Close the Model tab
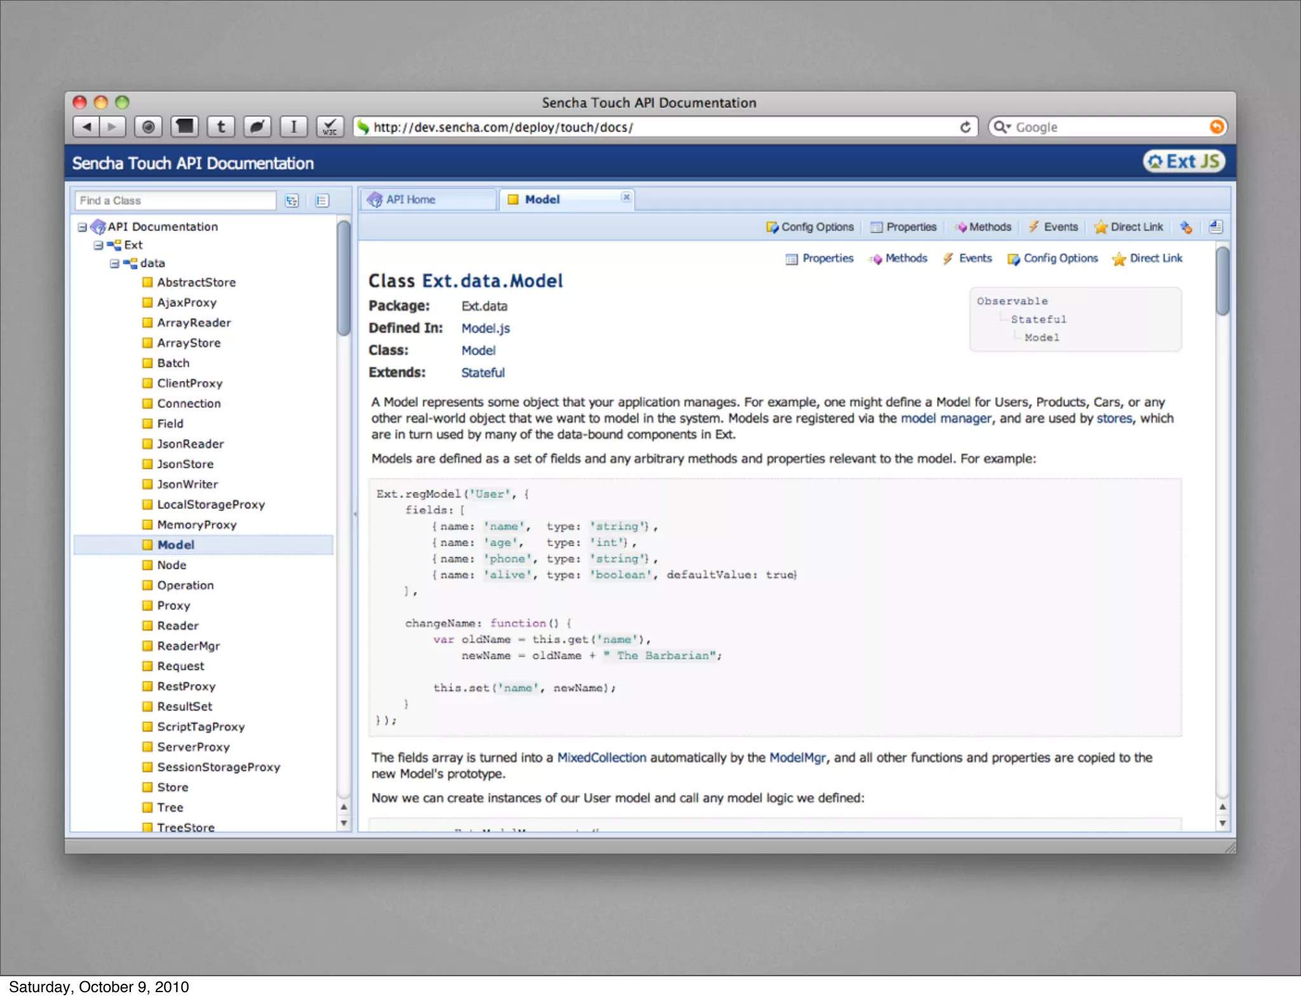 (x=626, y=197)
